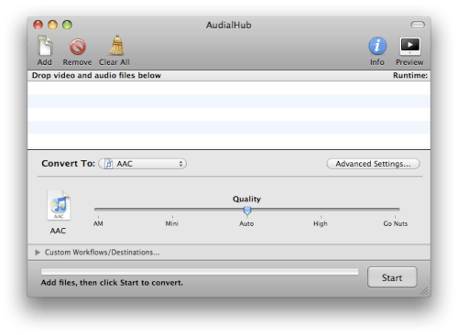Viewport: 458px width, 335px height.
Task: Open Advanced Settings
Action: (373, 164)
